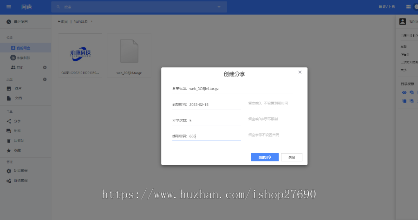Click the star icon beside 收藏

(9, 150)
